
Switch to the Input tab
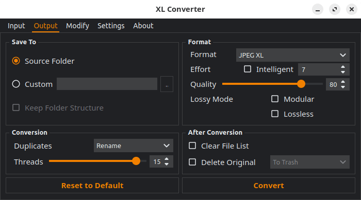[x=16, y=26]
